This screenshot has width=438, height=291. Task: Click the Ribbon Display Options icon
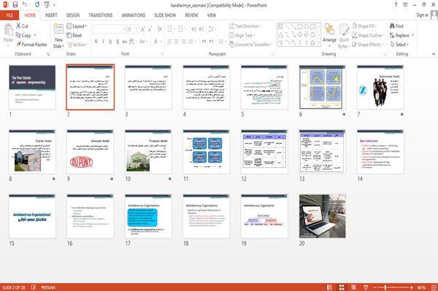(x=405, y=5)
